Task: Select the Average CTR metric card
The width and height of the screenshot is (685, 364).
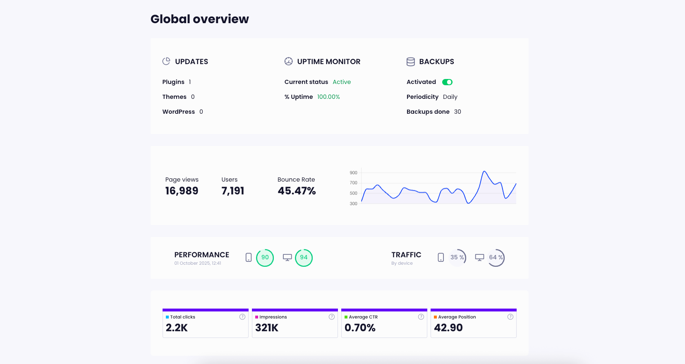Action: click(x=384, y=324)
